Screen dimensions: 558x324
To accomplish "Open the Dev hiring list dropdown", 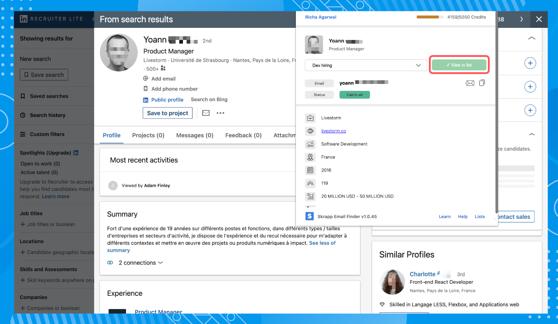I will (366, 65).
